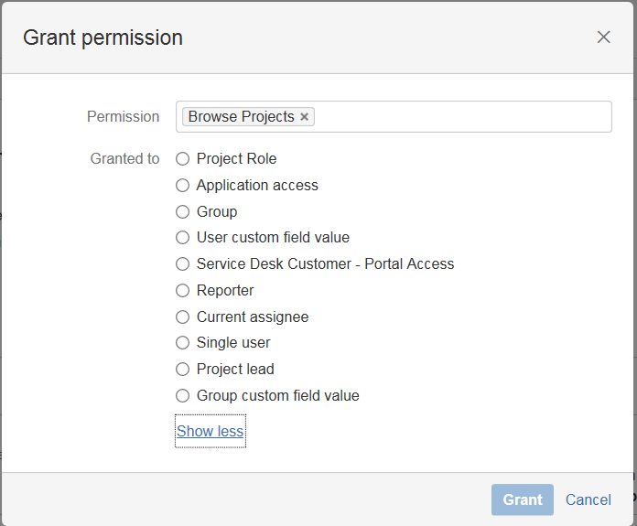Select Current assignee radio option
The image size is (637, 526).
(x=183, y=317)
